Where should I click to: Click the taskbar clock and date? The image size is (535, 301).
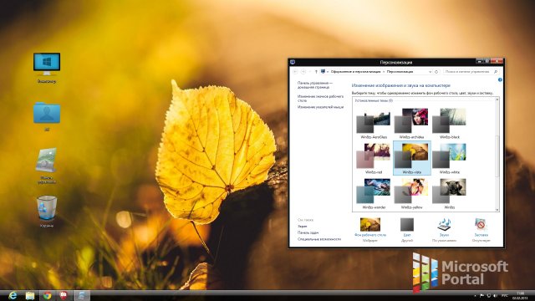click(x=520, y=295)
